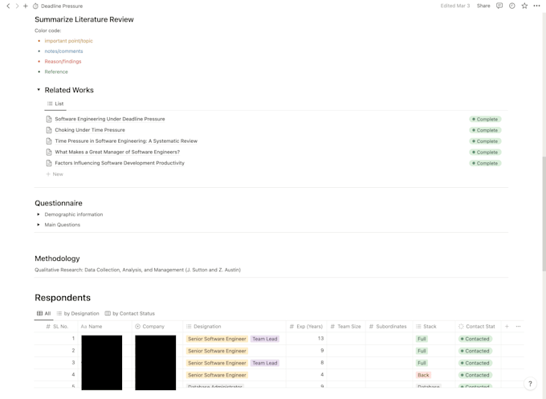Click the Share button
The height and width of the screenshot is (399, 546).
click(x=483, y=6)
